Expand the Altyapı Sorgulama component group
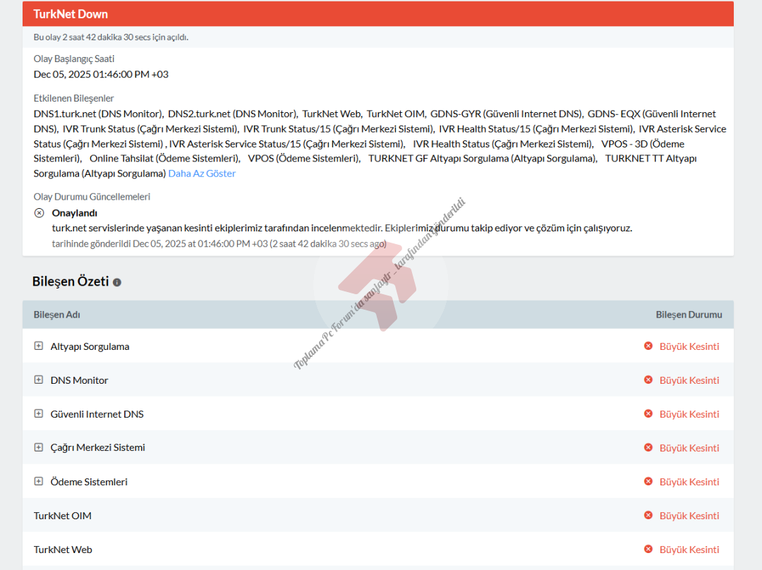Image resolution: width=762 pixels, height=570 pixels. click(39, 346)
